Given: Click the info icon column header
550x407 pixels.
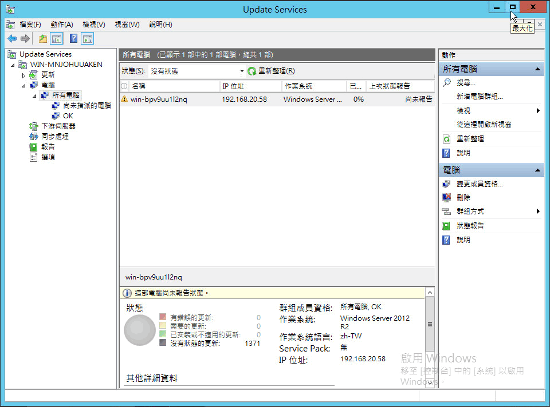Looking at the screenshot, I should pyautogui.click(x=124, y=86).
